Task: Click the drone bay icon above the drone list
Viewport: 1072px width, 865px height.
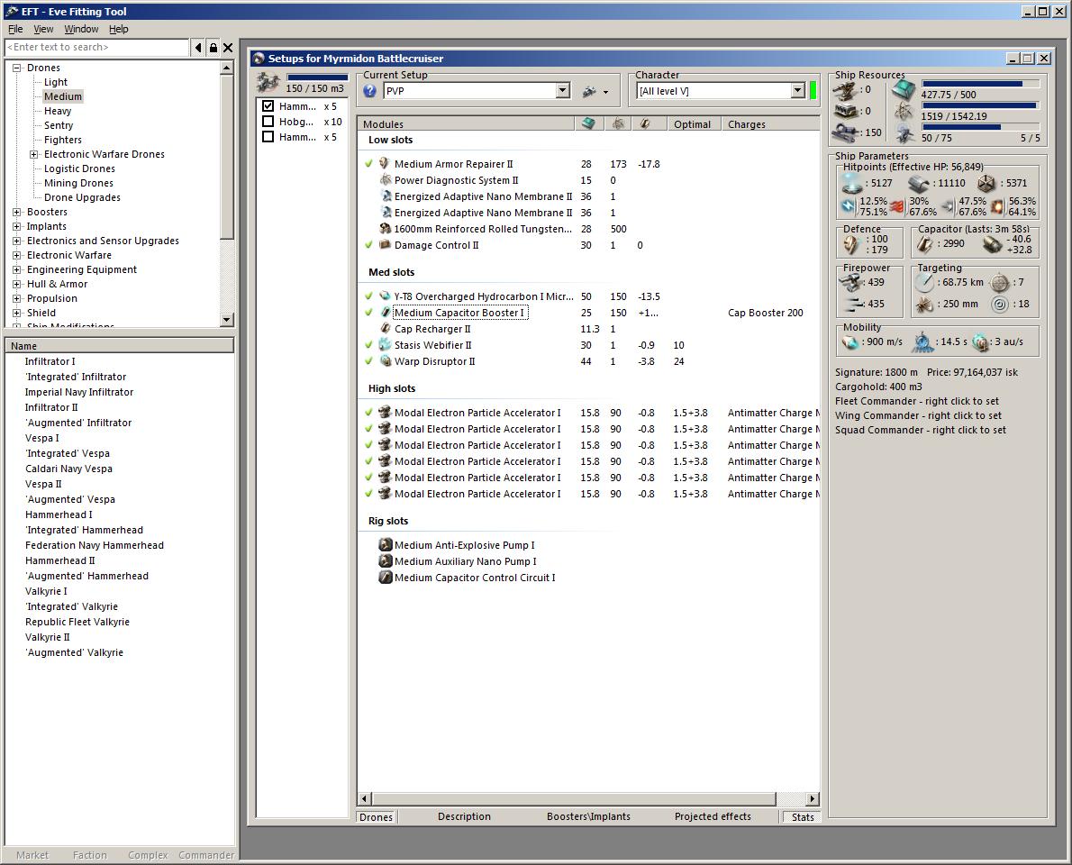Action: click(268, 83)
